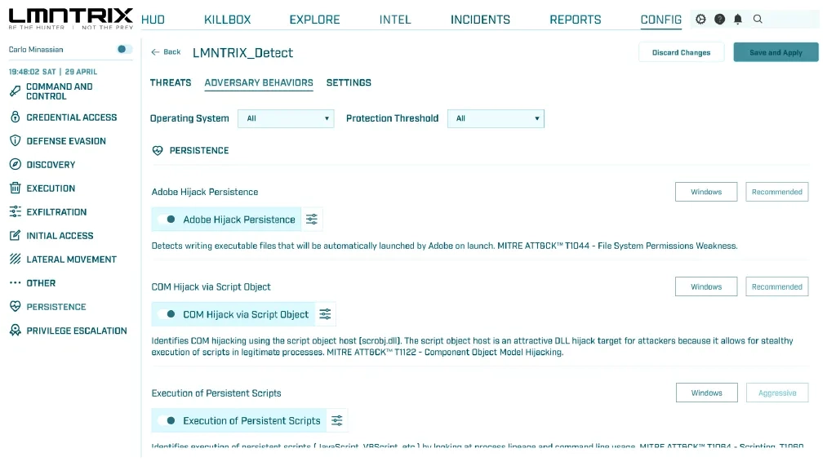Go to INITIAL ACCESS category

click(60, 236)
